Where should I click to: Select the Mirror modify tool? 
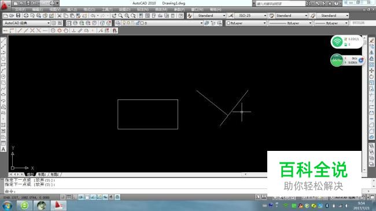(x=371, y=53)
